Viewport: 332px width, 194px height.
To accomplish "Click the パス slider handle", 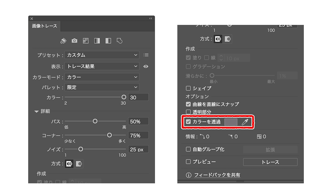I will (x=95, y=121).
